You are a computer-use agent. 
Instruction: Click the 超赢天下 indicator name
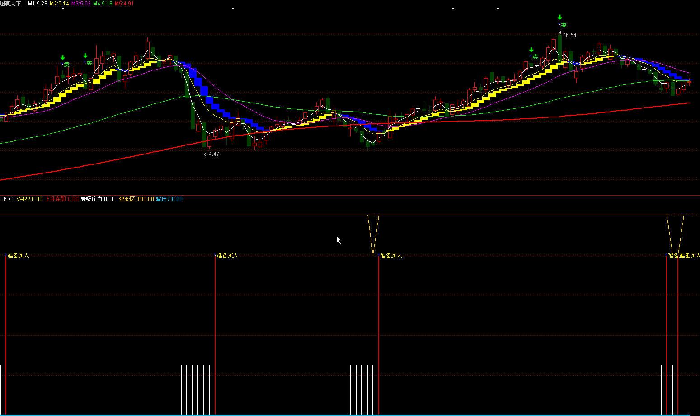(11, 3)
